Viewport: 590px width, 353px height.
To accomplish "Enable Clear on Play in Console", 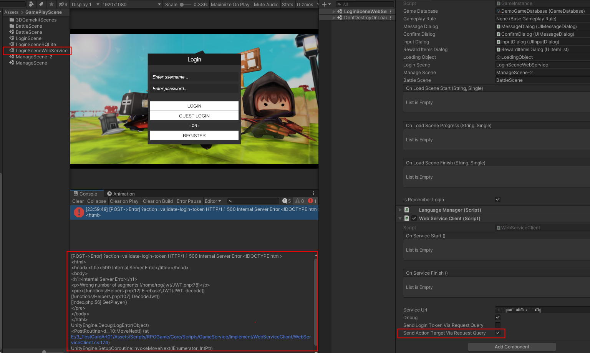I will [x=124, y=201].
